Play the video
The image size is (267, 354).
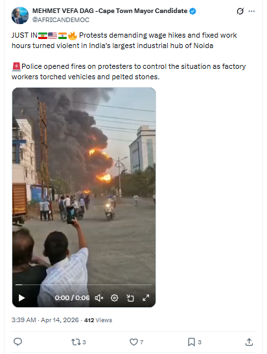coord(21,297)
